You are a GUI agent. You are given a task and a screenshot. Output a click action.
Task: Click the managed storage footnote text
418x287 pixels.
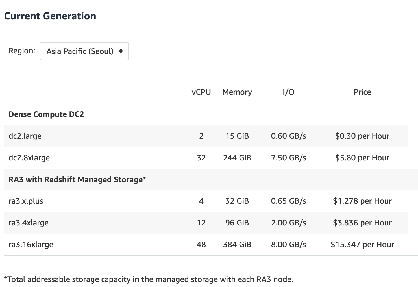coord(149,279)
